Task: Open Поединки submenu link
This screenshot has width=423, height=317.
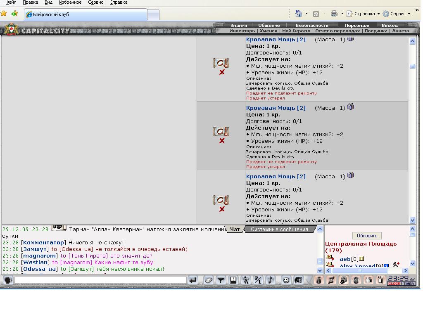Action: click(x=376, y=31)
